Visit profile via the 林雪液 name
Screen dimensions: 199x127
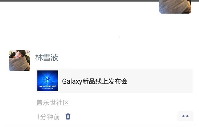[x=47, y=57]
